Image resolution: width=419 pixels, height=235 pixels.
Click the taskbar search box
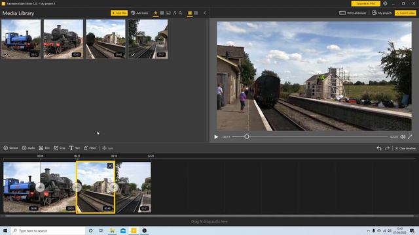click(48, 230)
